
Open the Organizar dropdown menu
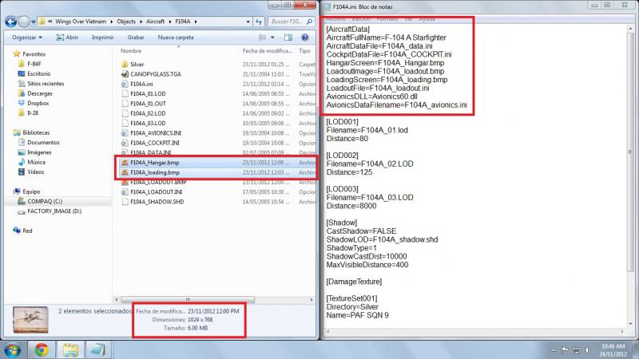(x=27, y=37)
